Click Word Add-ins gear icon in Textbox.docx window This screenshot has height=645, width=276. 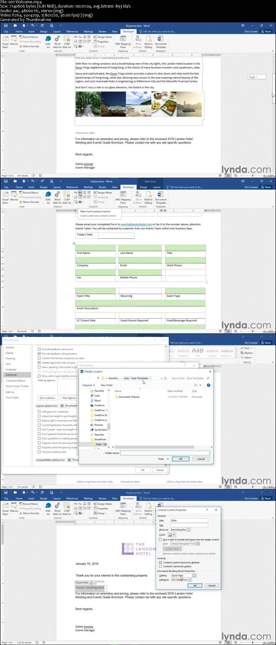[x=57, y=195]
